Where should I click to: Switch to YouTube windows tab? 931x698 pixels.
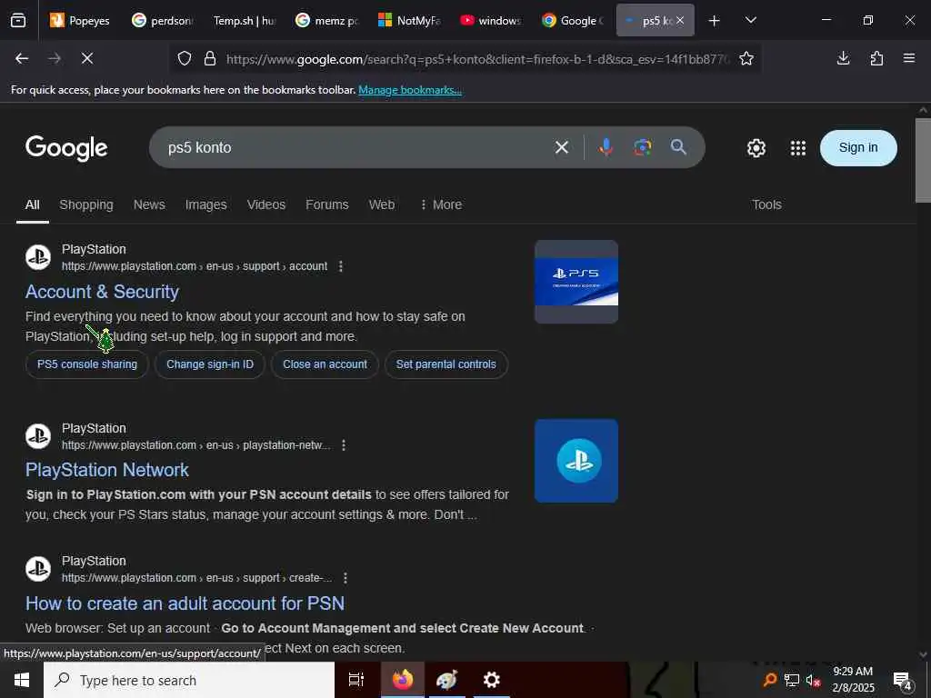pyautogui.click(x=491, y=21)
